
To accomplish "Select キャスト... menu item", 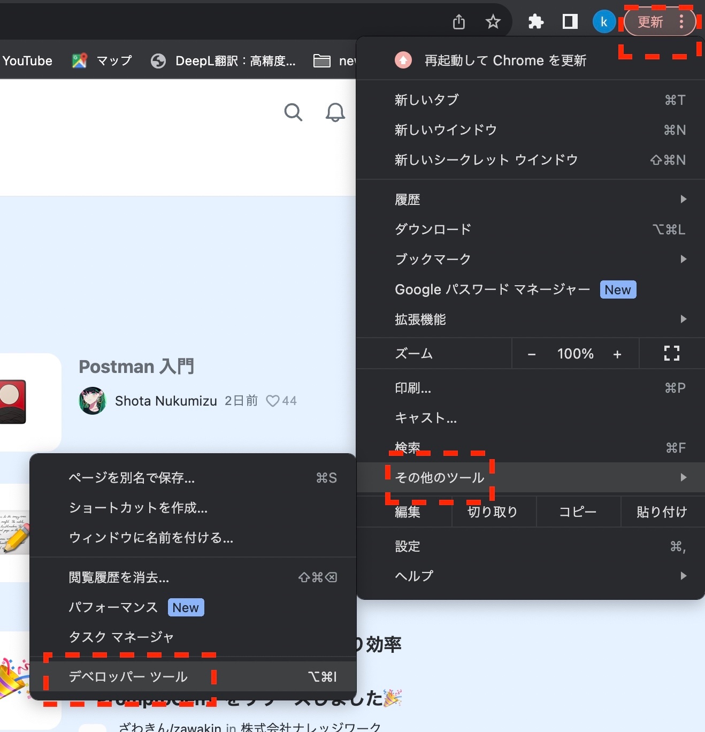I will point(530,417).
